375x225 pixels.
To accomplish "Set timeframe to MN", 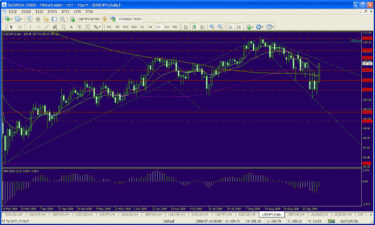I will click(175, 27).
